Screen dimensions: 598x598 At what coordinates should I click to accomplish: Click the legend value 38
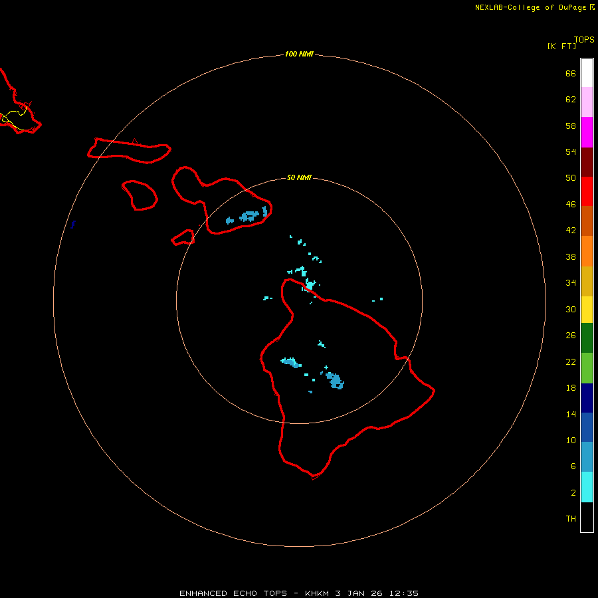(x=571, y=256)
